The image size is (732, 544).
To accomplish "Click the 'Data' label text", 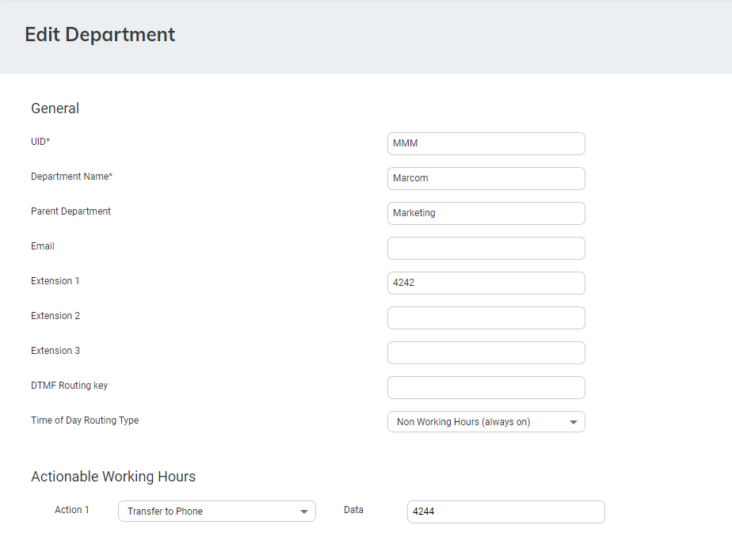I will click(353, 510).
